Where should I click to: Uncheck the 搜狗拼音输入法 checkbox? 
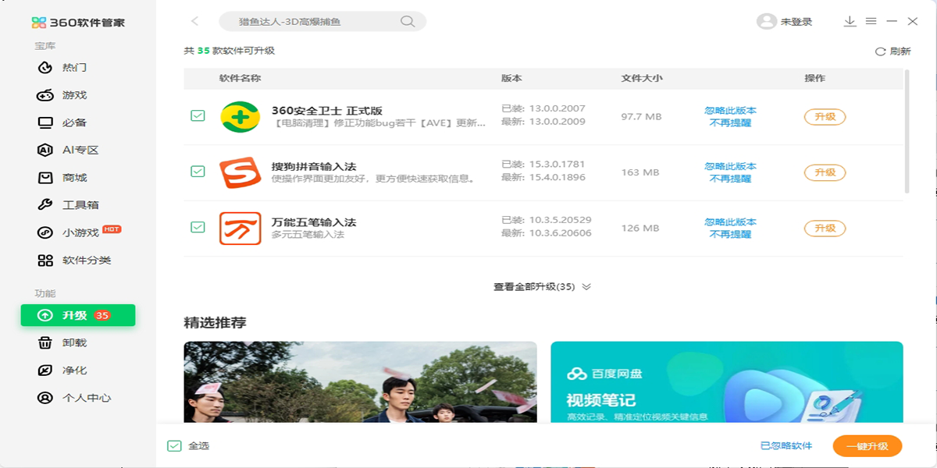pyautogui.click(x=198, y=172)
